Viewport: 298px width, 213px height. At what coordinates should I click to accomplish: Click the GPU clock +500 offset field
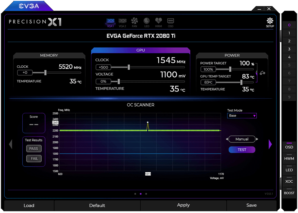[x=103, y=67]
